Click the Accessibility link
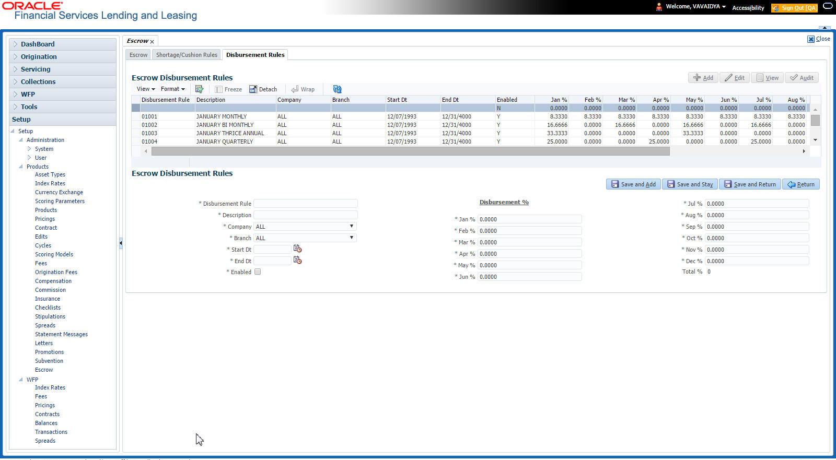836x460 pixels. tap(748, 8)
